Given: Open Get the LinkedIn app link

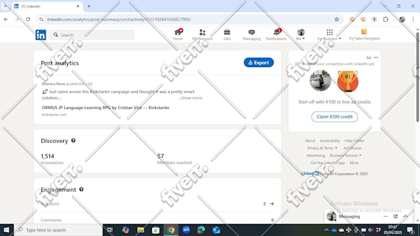Looking at the screenshot, I should pyautogui.click(x=327, y=163).
